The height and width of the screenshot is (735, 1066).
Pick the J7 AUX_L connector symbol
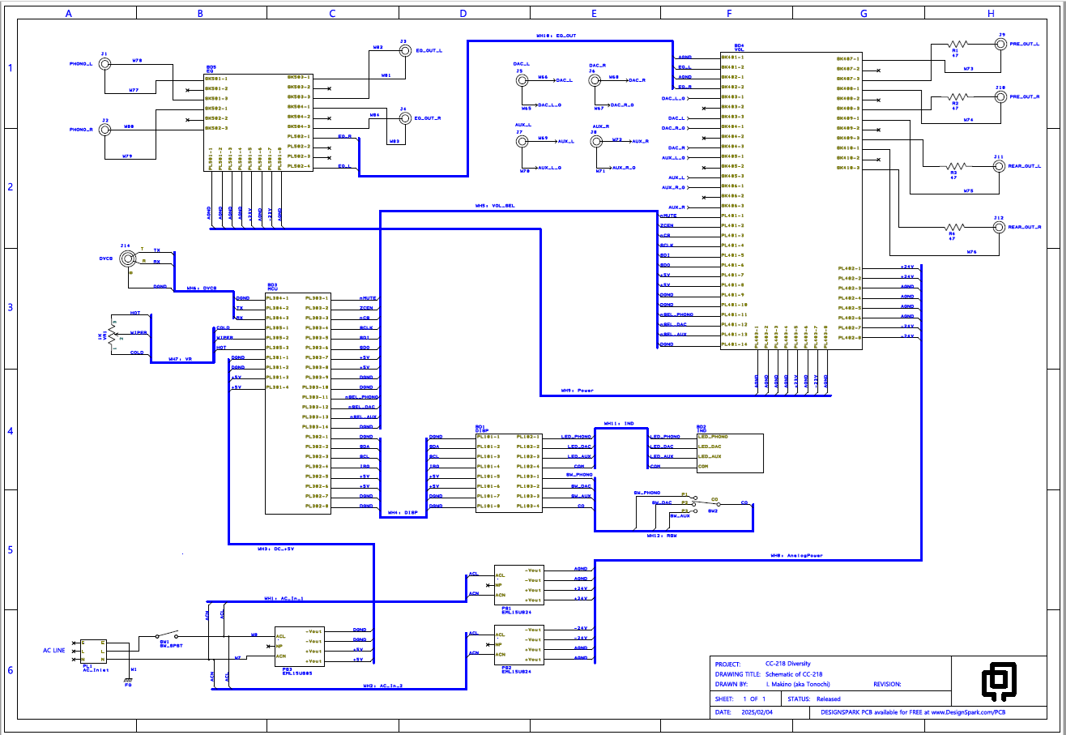pos(520,141)
